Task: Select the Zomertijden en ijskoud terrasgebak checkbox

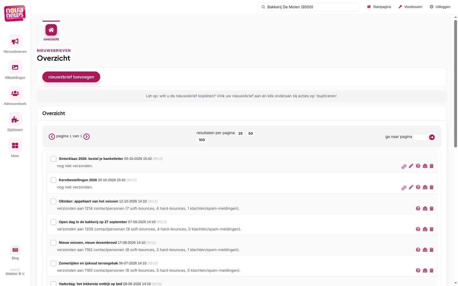Action: click(x=53, y=263)
